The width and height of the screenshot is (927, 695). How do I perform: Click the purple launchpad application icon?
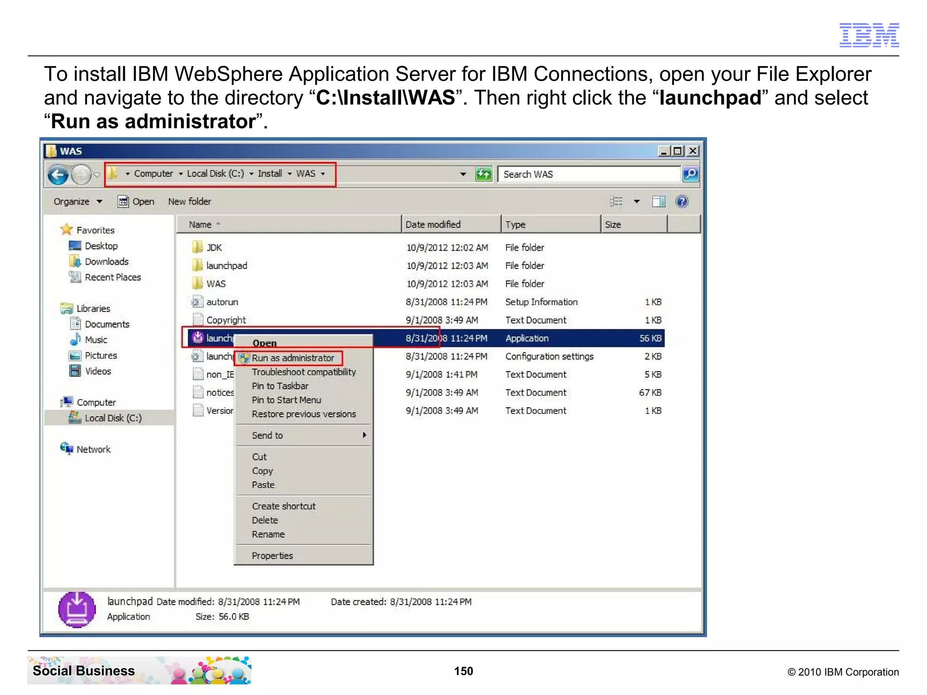(197, 338)
